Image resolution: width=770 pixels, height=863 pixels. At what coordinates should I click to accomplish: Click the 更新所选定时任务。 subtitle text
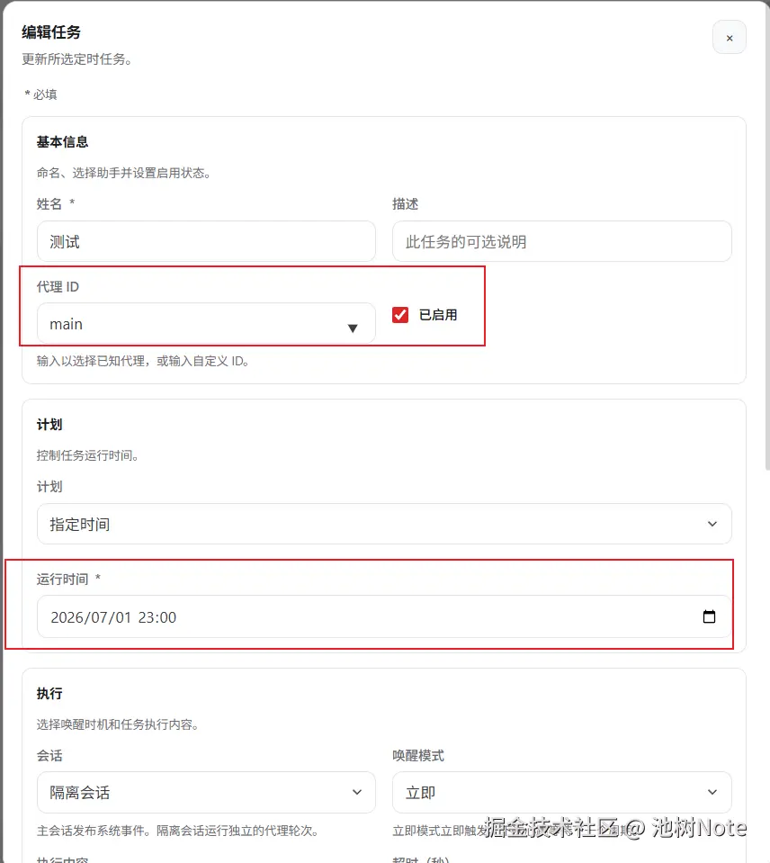pos(77,58)
